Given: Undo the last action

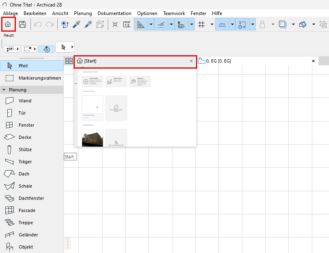Looking at the screenshot, I should tap(37, 24).
